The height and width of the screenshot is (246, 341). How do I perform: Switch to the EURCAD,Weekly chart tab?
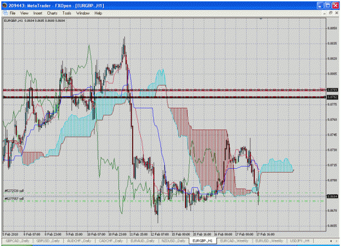coord(234,241)
